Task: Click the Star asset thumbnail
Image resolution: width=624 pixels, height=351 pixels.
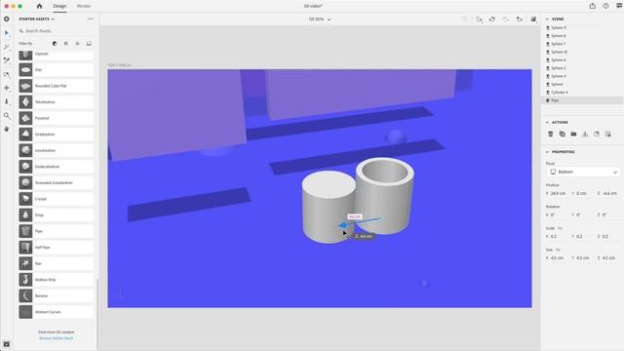Action: [25, 263]
